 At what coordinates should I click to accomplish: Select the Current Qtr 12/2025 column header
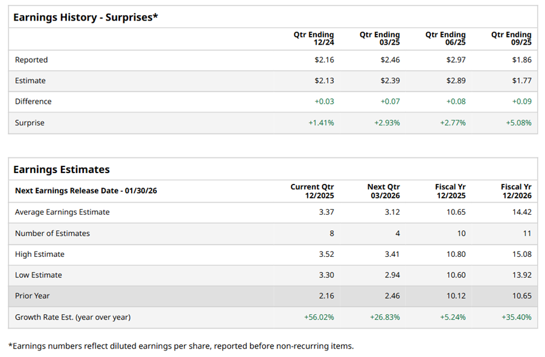pyautogui.click(x=312, y=191)
